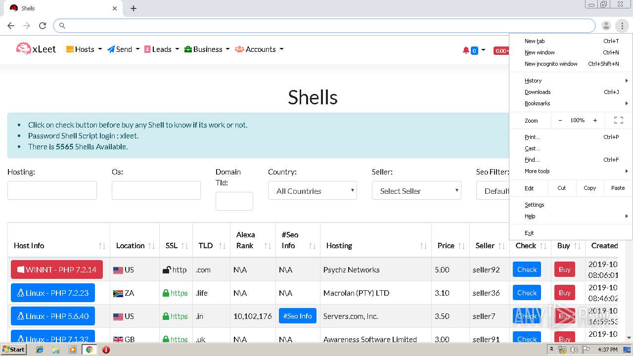Screen dimensions: 633x356
Task: Click Linux - PHP 7.2.23 button
Action: point(53,293)
